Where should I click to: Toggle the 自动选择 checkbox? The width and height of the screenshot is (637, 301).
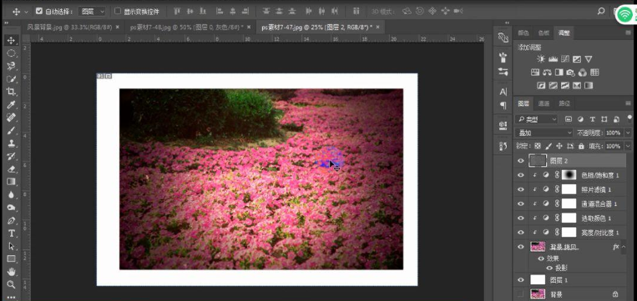[39, 12]
